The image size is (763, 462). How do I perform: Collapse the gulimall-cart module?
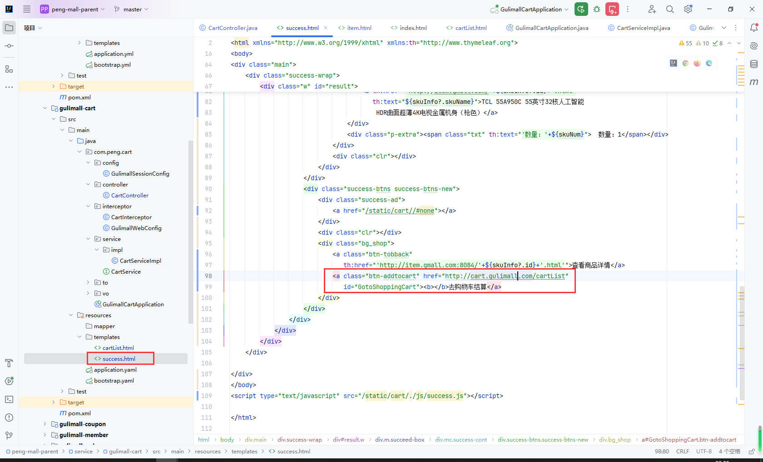[45, 108]
